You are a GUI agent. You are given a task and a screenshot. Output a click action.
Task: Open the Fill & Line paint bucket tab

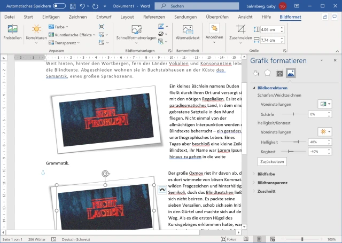(256, 73)
